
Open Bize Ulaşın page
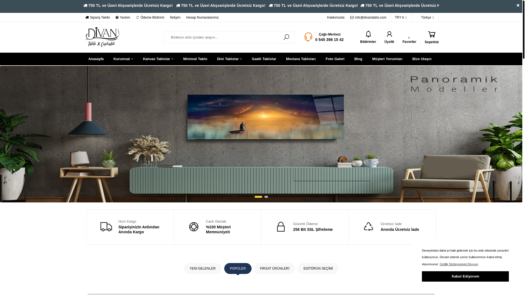coord(422,59)
